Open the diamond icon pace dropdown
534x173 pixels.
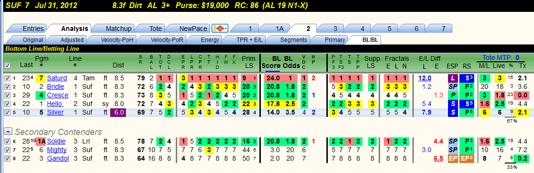coord(220,29)
